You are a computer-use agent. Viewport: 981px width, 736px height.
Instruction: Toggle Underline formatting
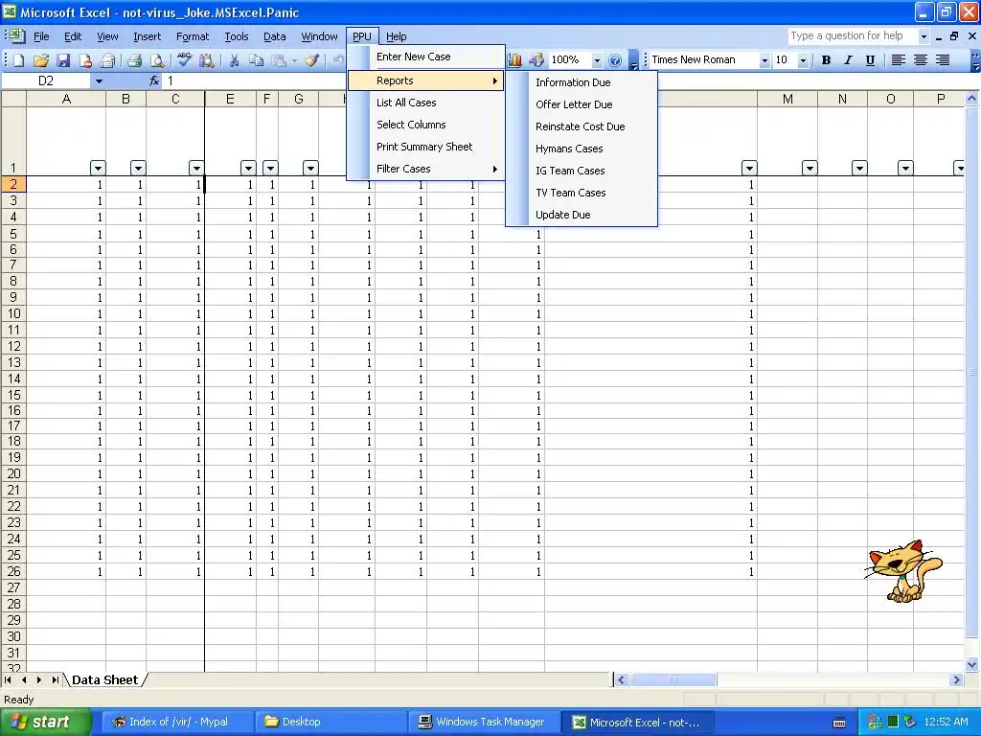(x=870, y=60)
